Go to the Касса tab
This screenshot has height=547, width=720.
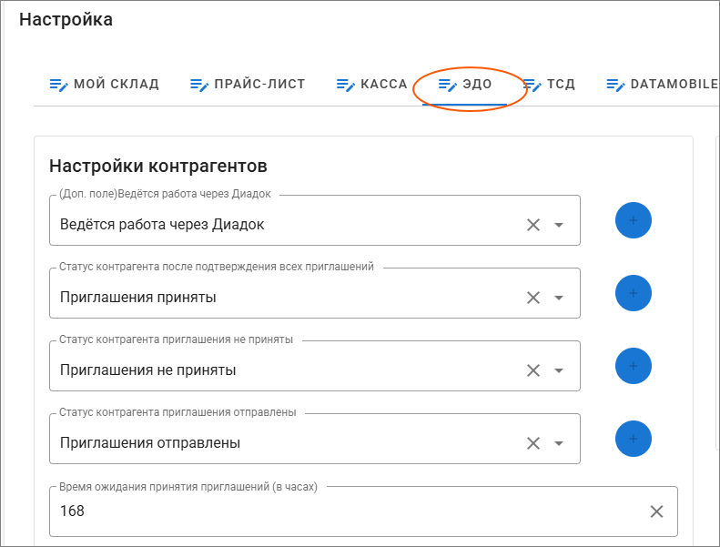click(x=371, y=85)
